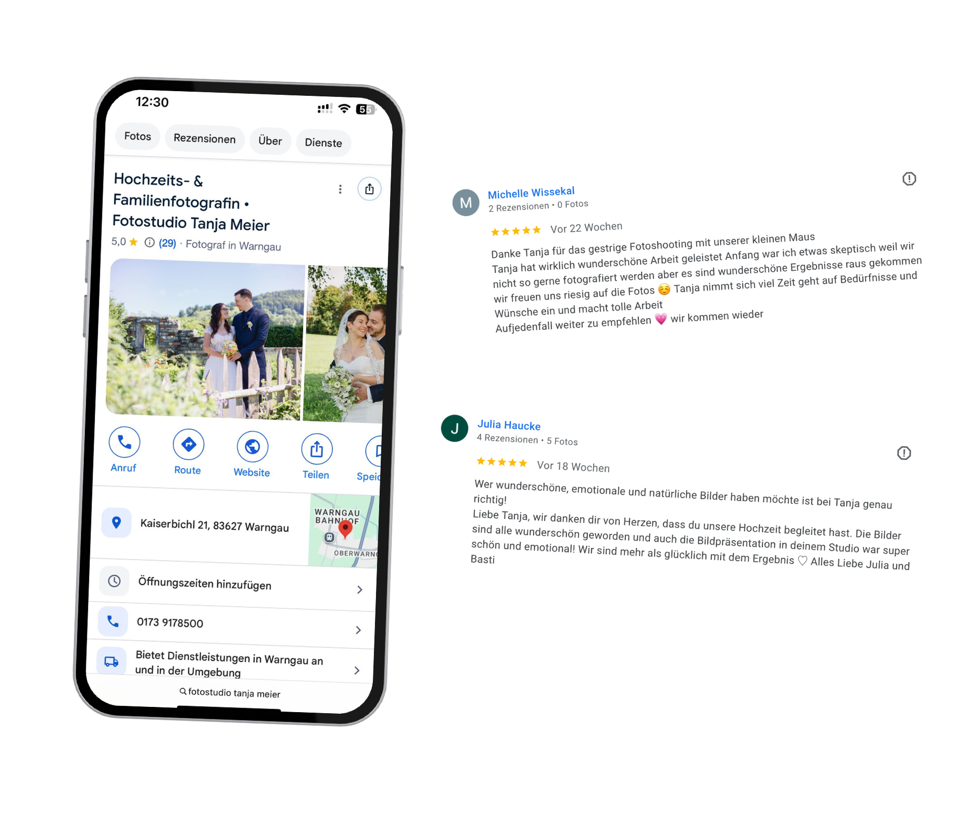Tap the Anruf phone call icon
The height and width of the screenshot is (821, 979).
(124, 442)
